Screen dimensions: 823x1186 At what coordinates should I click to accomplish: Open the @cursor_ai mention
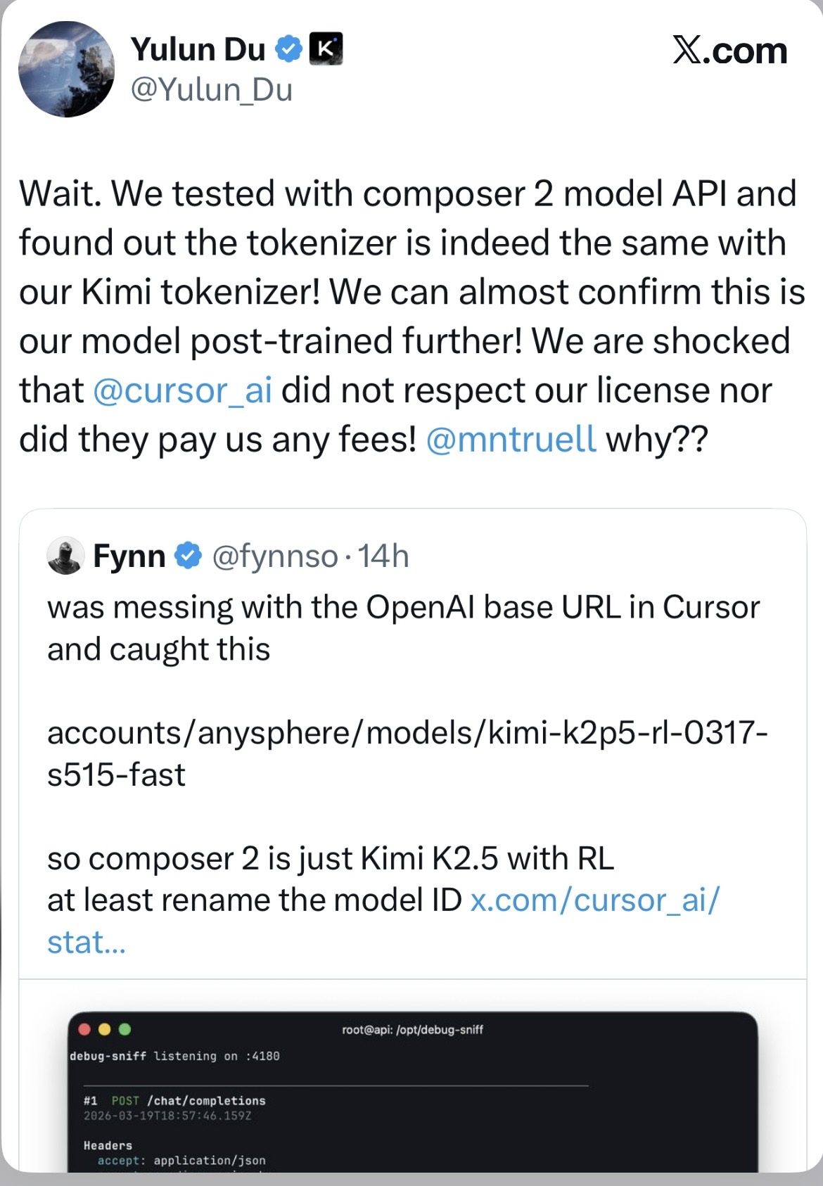(x=182, y=390)
